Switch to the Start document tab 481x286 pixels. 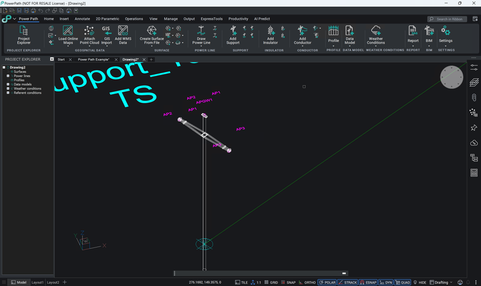point(61,60)
